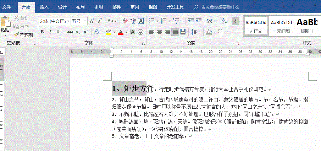Click the bullet list icon
This screenshot has width=321, height=151.
(x=152, y=21)
